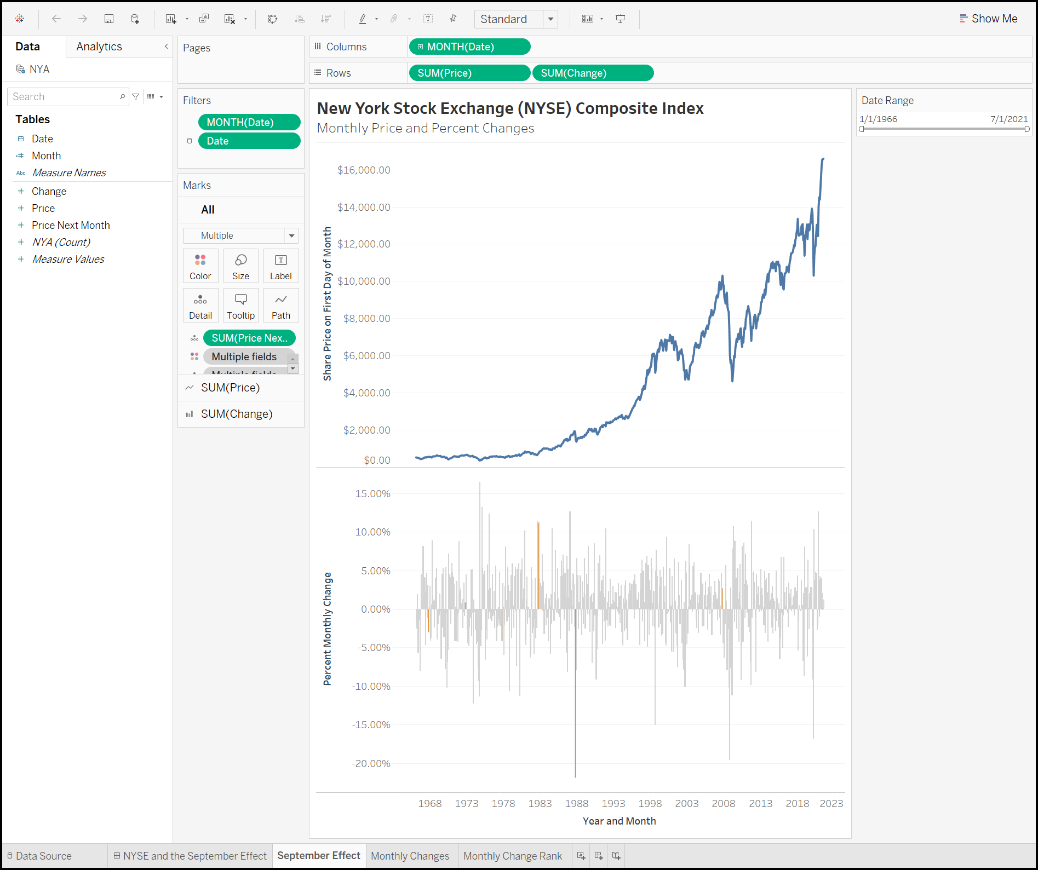This screenshot has width=1038, height=870.
Task: Open the highlight dropdown arrow
Action: 376,19
